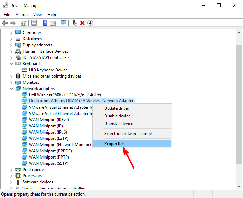
Task: Open Help via the blue question mark icon
Action: [x=45, y=23]
